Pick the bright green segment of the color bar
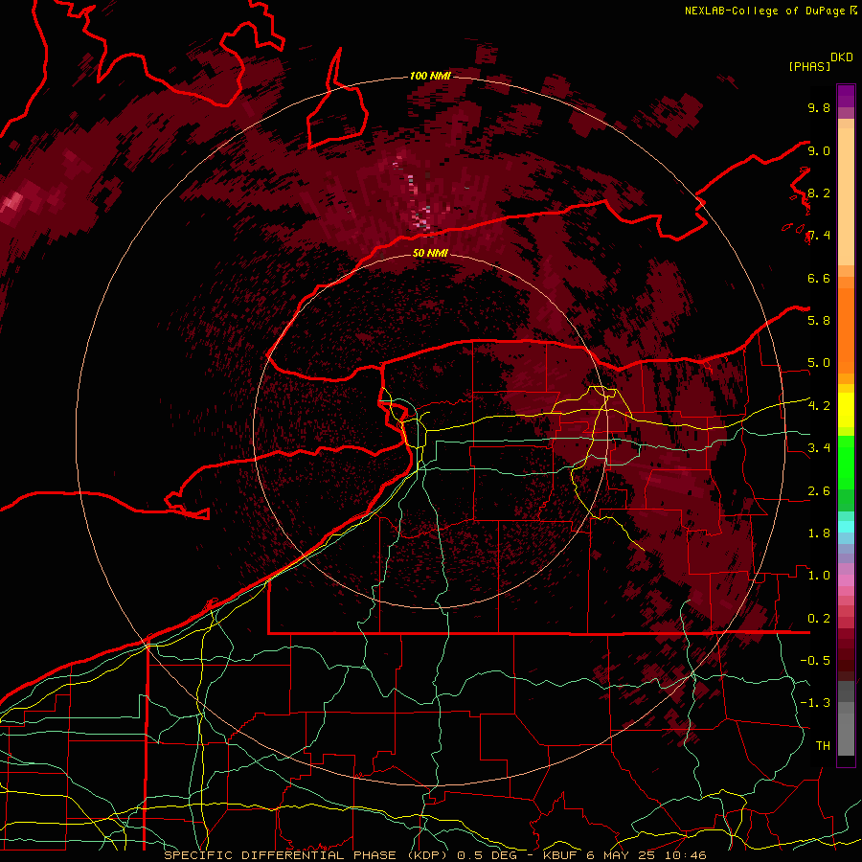862x862 pixels. pyautogui.click(x=846, y=462)
